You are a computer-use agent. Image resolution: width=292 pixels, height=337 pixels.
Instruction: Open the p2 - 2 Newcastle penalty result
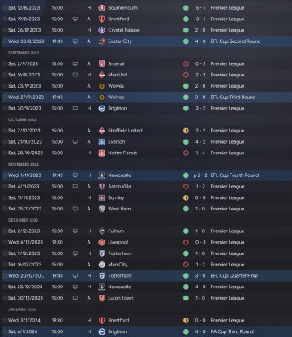[x=200, y=175]
